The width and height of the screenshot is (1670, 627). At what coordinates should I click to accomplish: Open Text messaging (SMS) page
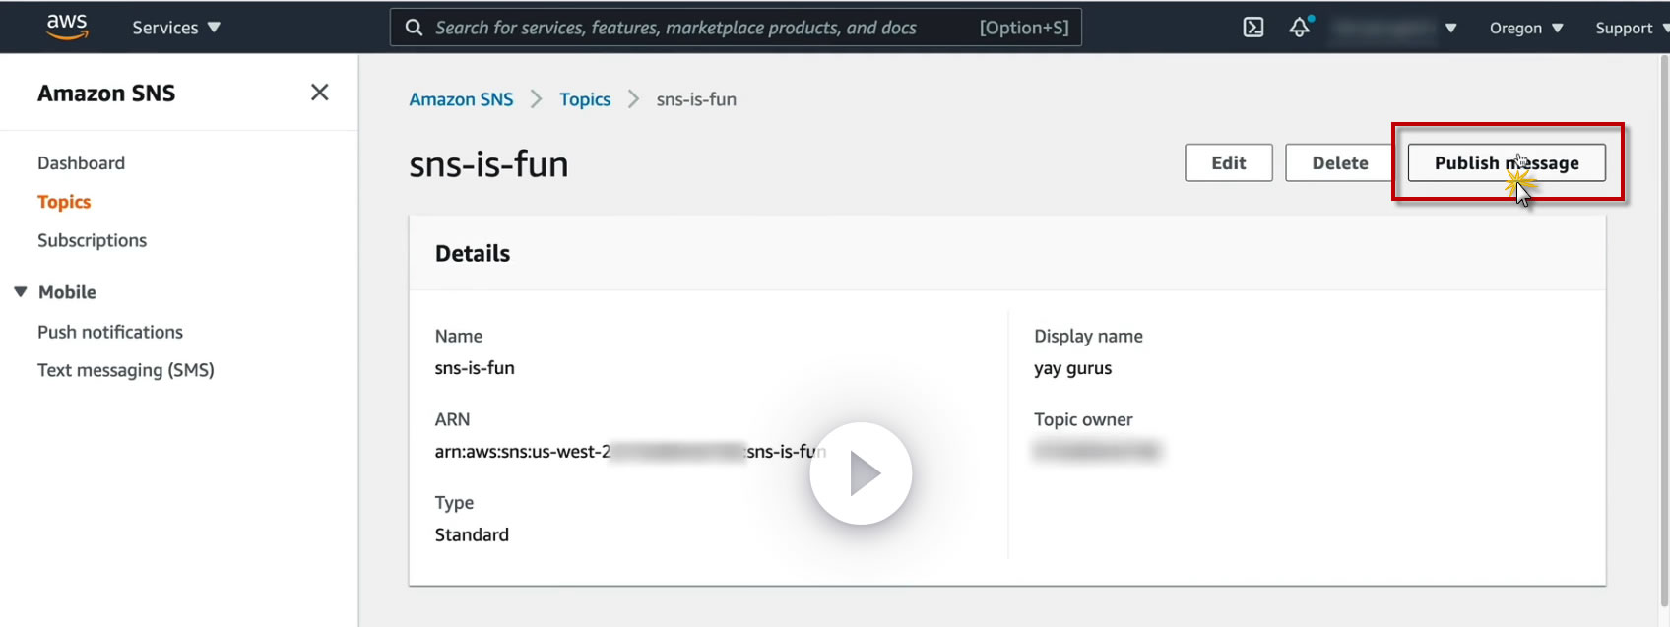[126, 370]
